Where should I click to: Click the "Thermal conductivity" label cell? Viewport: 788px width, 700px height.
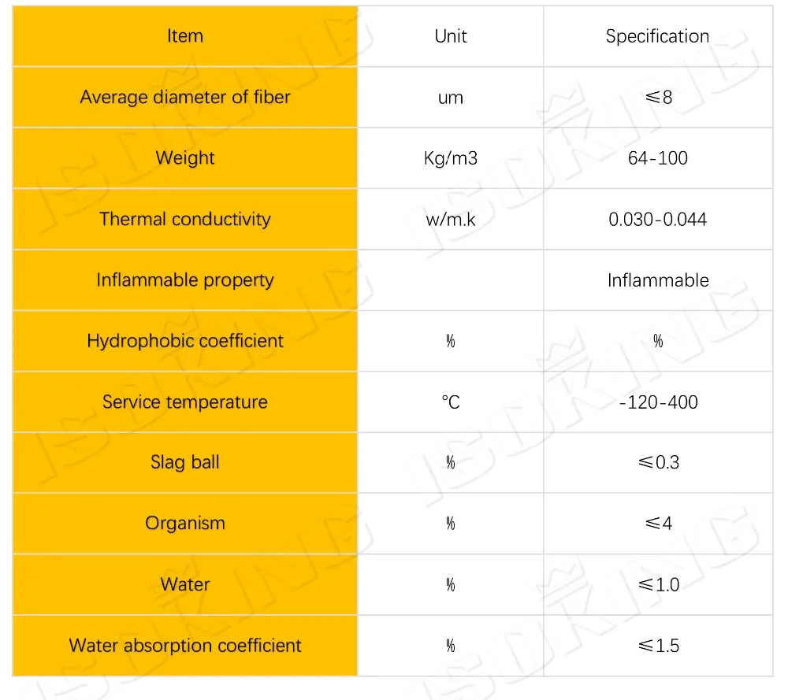pos(185,219)
